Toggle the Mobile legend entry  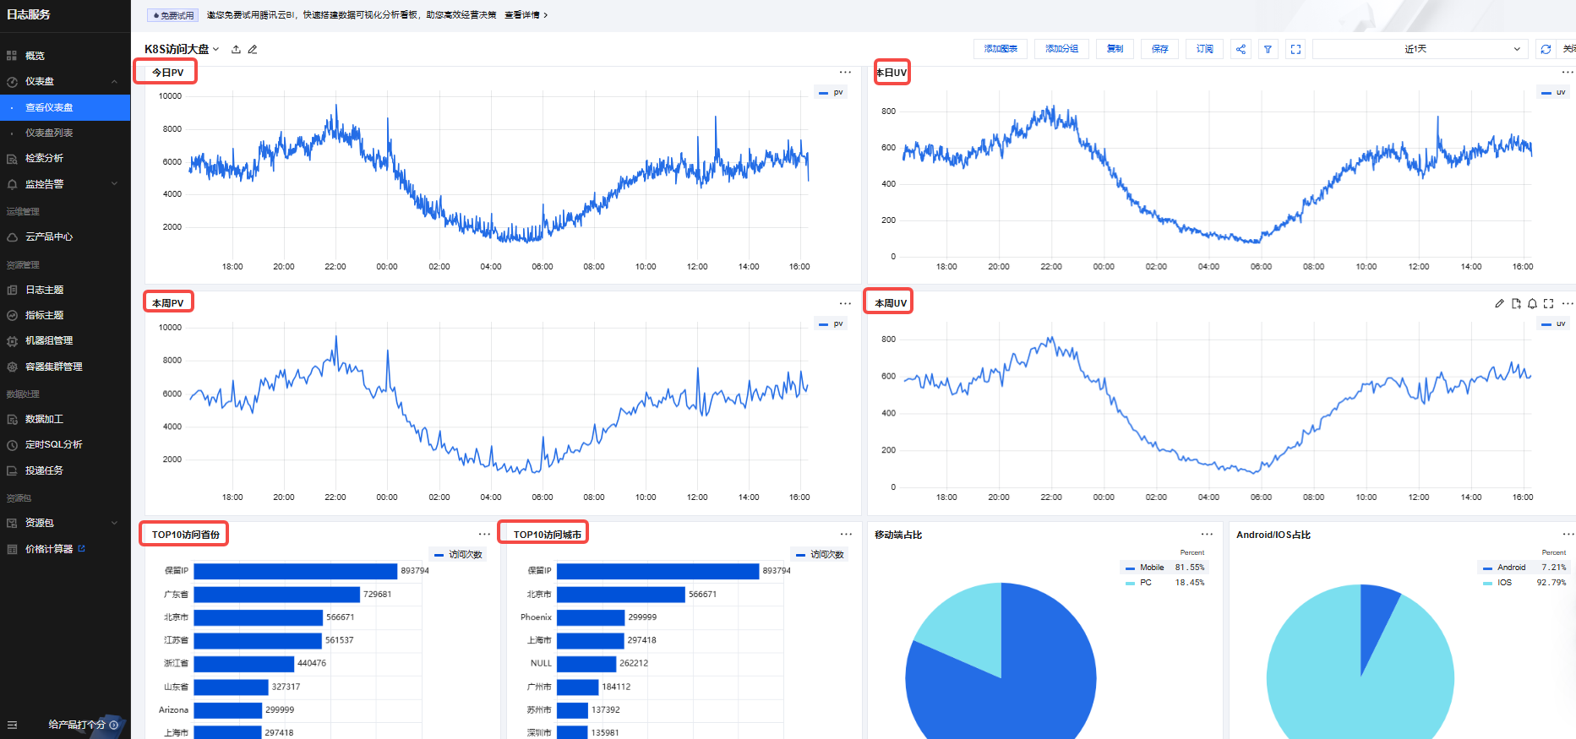[x=1164, y=568]
